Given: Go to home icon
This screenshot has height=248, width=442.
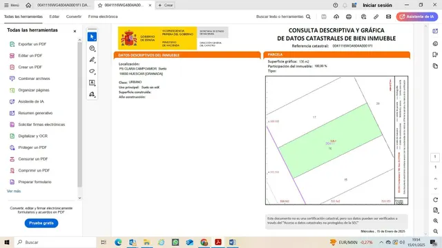Looking at the screenshot, I should [28, 5].
